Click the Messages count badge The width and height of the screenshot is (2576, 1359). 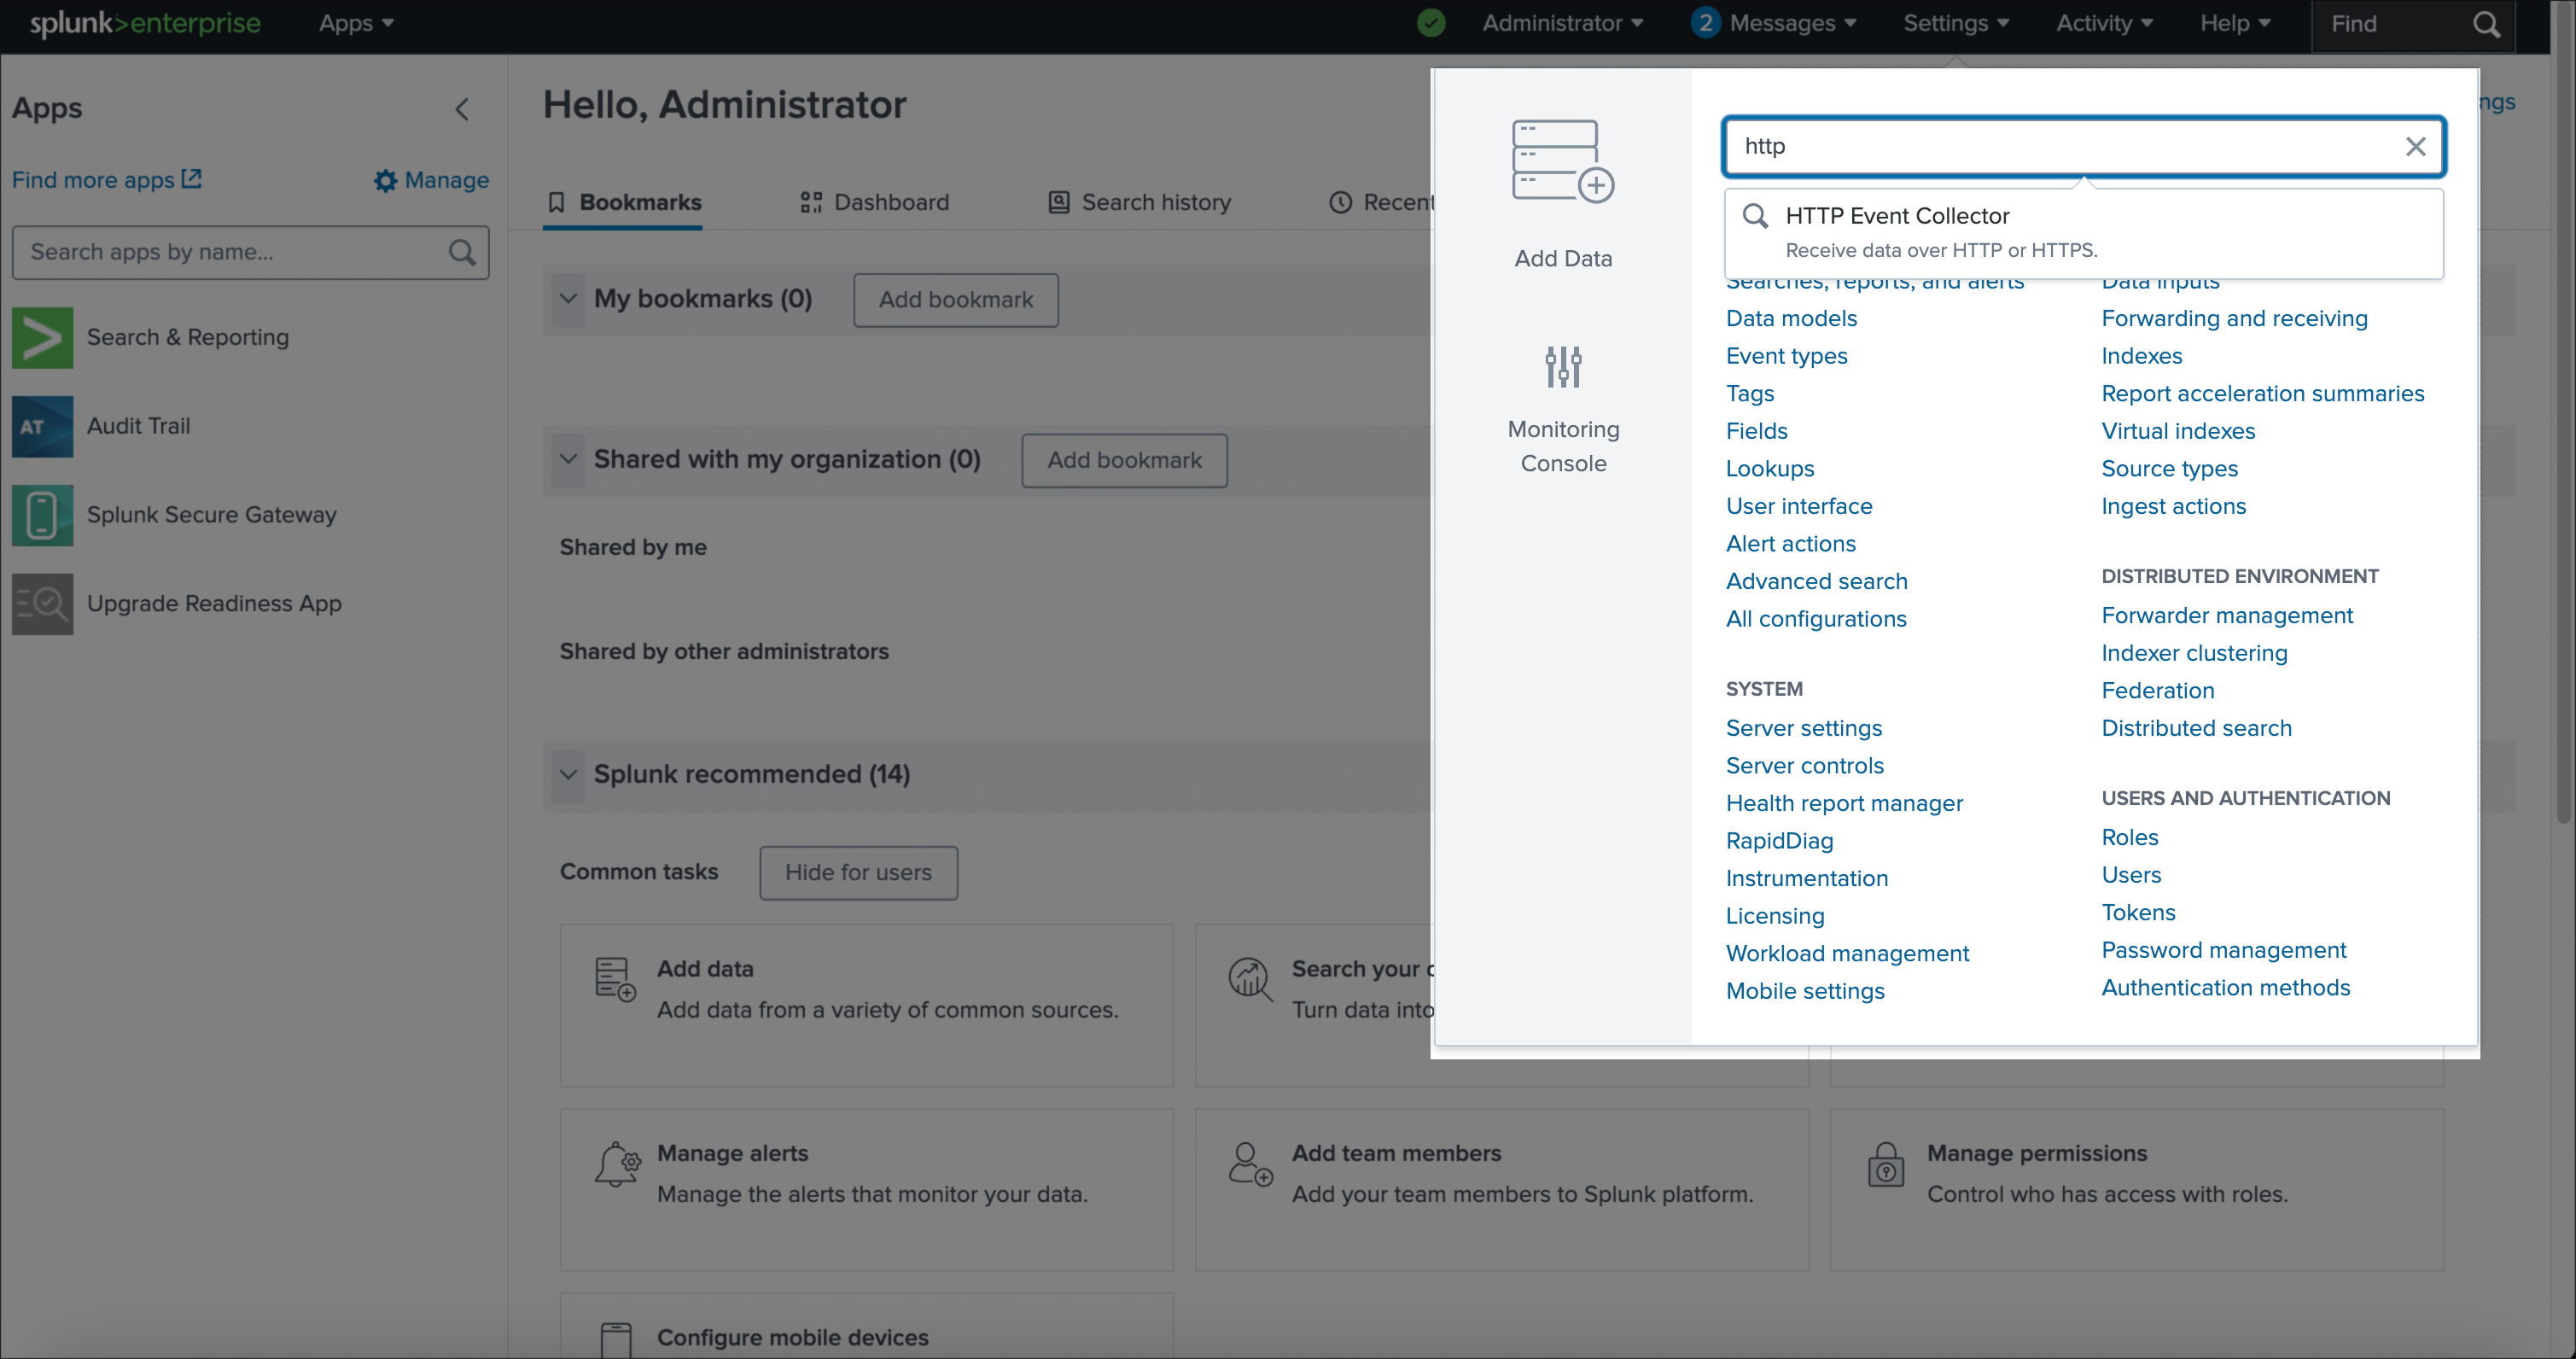coord(1705,23)
